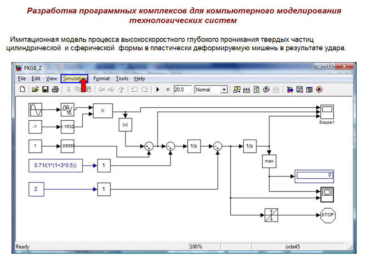Open the Edit menu
The height and width of the screenshot is (264, 365).
click(36, 79)
